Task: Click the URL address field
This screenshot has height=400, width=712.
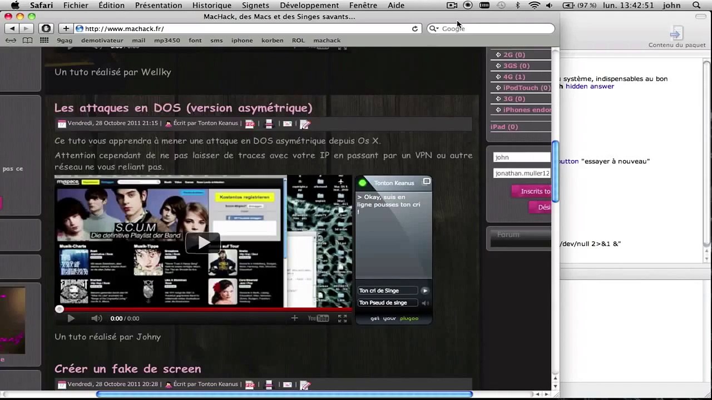Action: click(x=248, y=28)
